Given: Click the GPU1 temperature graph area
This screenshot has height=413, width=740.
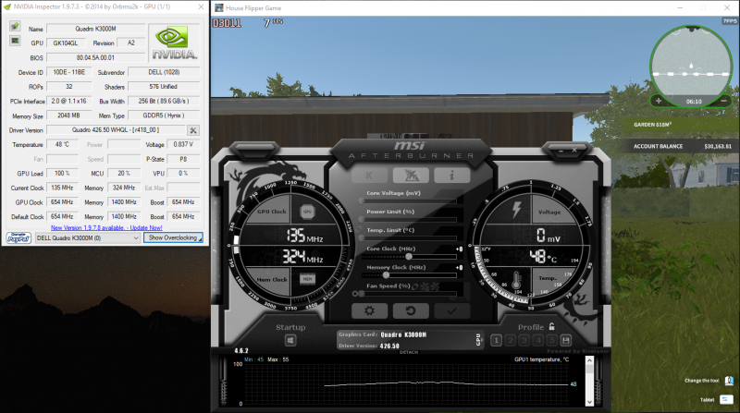Looking at the screenshot, I should pyautogui.click(x=407, y=383).
